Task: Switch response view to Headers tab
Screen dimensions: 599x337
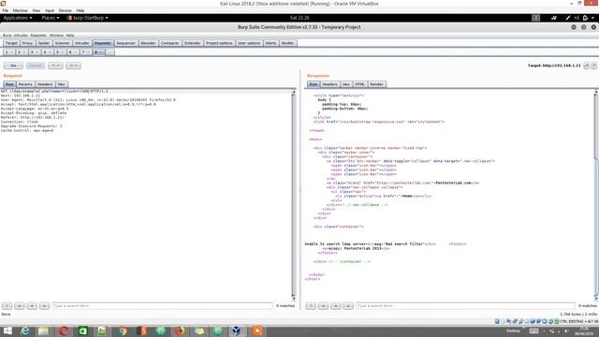Action: pos(329,84)
